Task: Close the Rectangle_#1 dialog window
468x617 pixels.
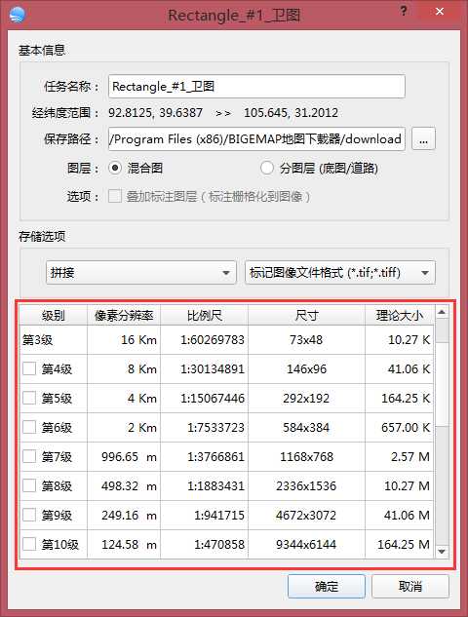Action: pos(440,11)
